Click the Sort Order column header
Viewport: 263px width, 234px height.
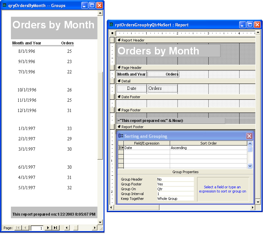coord(208,143)
